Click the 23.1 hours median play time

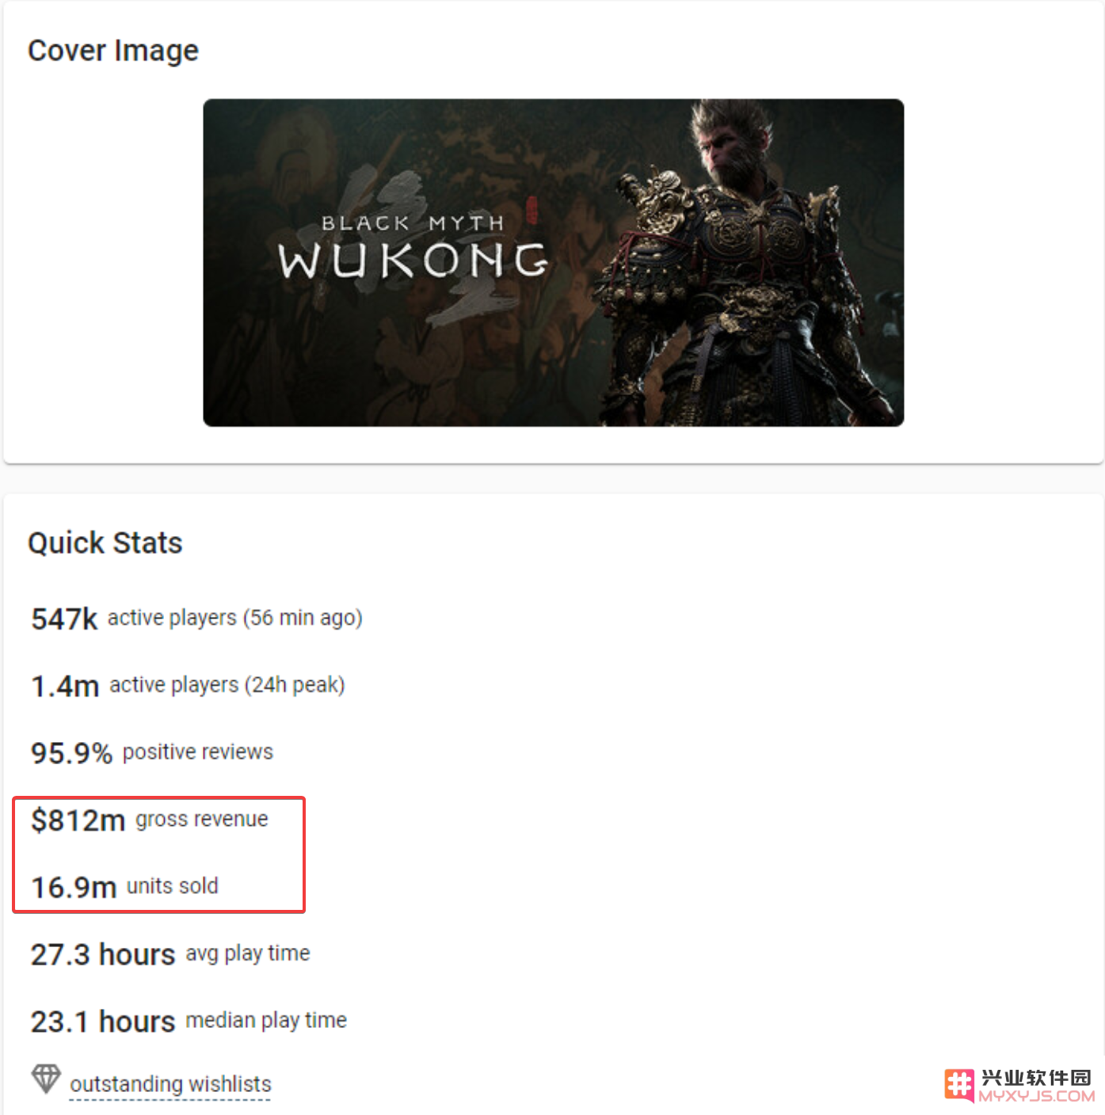[x=189, y=1022]
